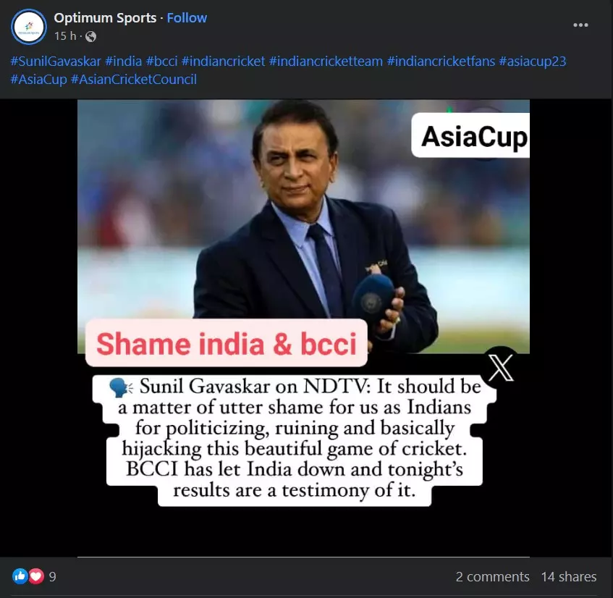The image size is (613, 598).
Task: Open the #india hashtag
Action: (124, 62)
